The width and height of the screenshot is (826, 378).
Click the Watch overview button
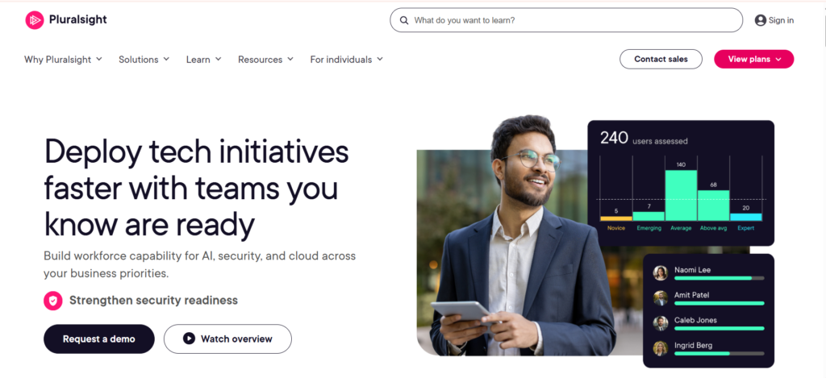click(227, 339)
